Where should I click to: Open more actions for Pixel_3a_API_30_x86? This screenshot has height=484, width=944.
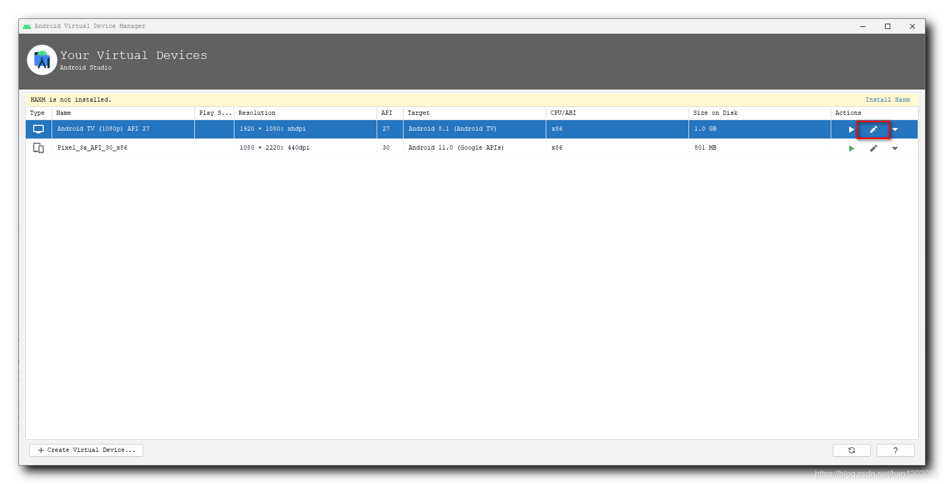[895, 149]
